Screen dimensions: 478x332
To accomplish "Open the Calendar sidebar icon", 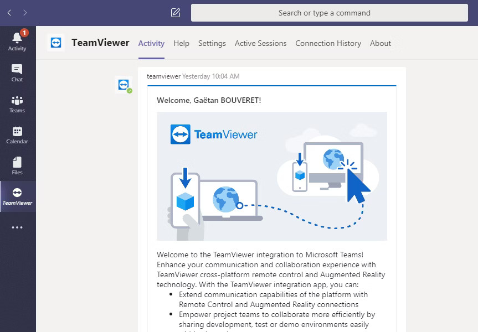I will (x=17, y=135).
